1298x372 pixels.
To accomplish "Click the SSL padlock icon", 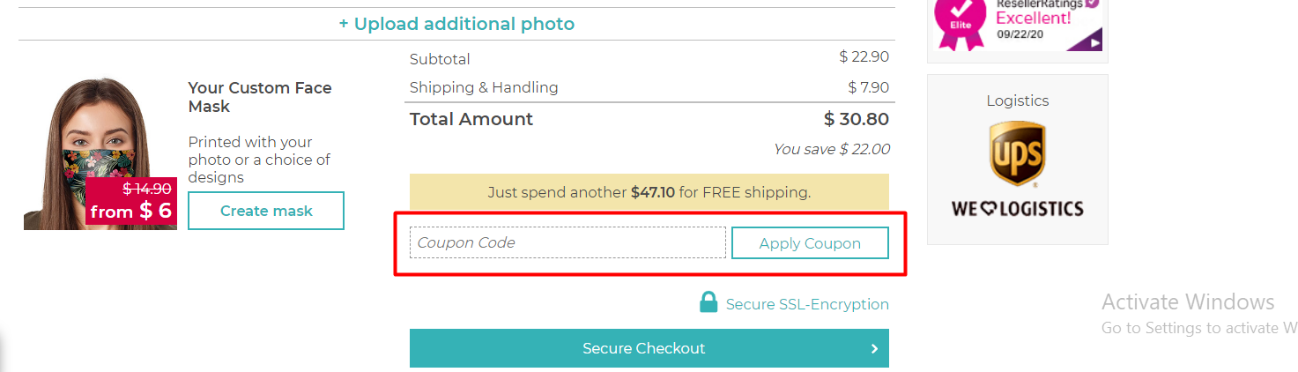I will (x=708, y=303).
